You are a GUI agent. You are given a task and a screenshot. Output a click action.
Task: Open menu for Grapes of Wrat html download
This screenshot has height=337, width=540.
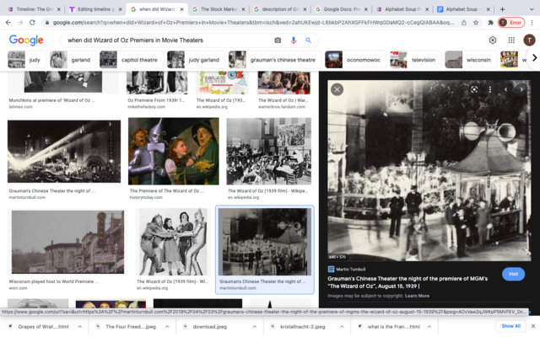[79, 327]
